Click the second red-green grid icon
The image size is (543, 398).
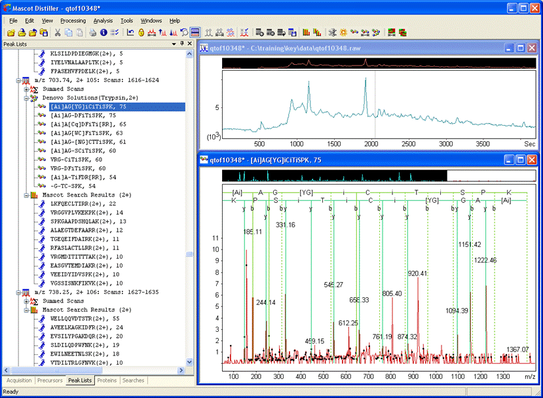[x=402, y=33]
